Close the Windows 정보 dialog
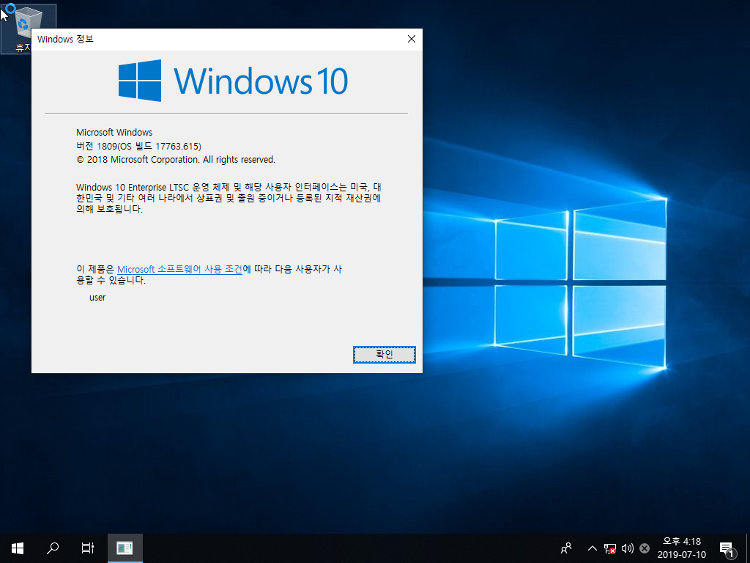 point(412,40)
